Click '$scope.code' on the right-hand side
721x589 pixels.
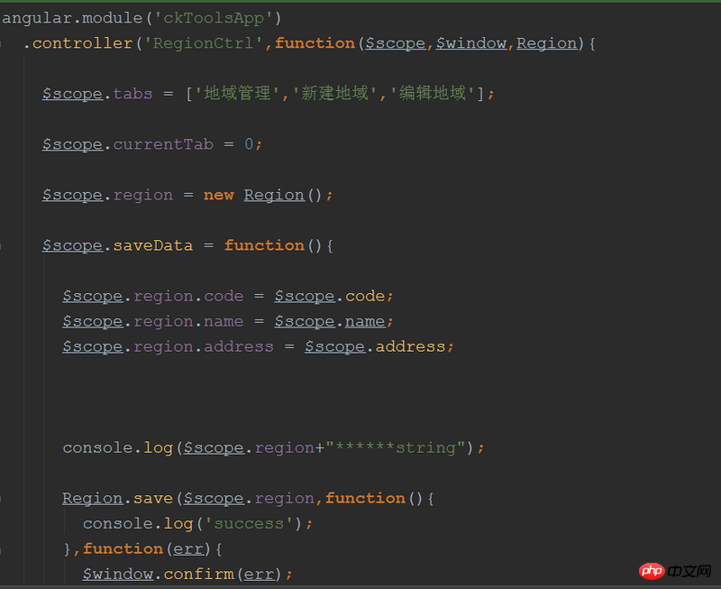pos(330,297)
